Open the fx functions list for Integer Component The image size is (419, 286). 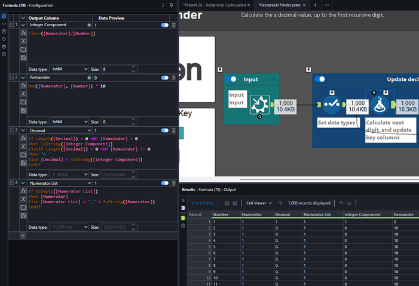click(x=23, y=33)
